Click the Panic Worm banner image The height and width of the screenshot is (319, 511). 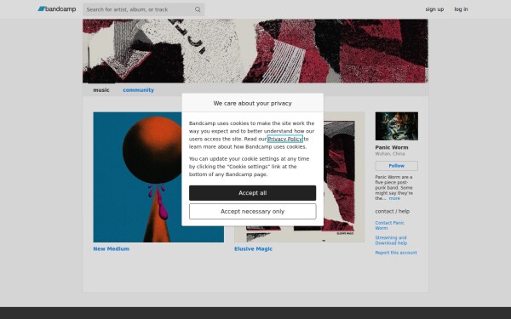255,51
